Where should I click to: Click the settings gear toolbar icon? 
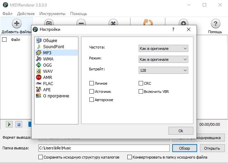183,22
